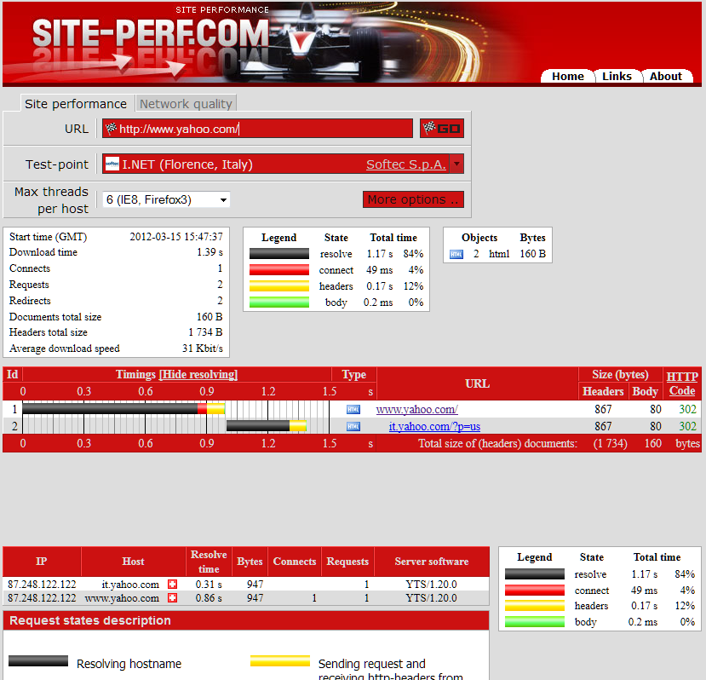Click the Swiss flag icon next to it.yahoo.com host

pos(172,584)
